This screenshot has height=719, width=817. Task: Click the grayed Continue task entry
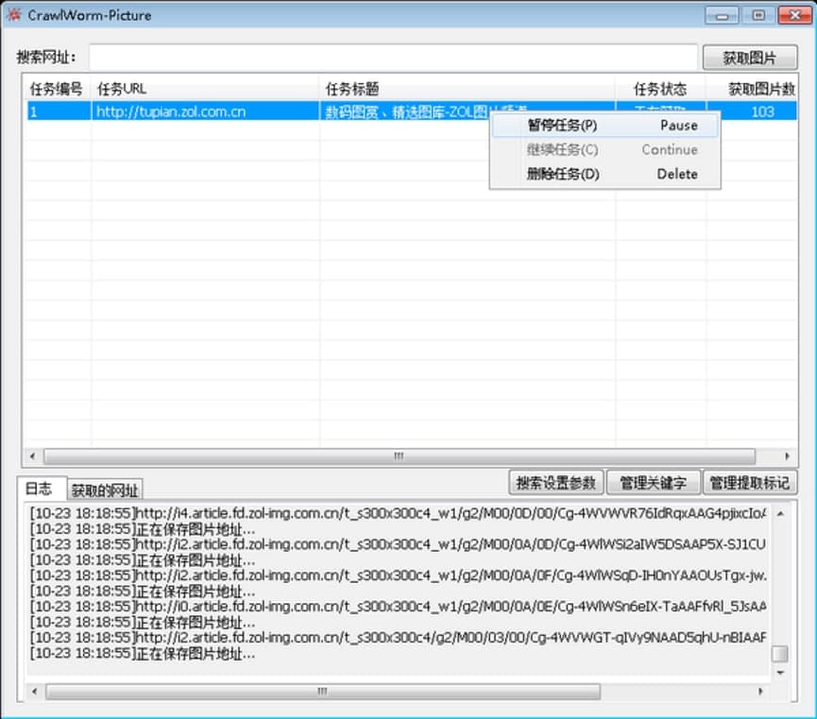[605, 149]
